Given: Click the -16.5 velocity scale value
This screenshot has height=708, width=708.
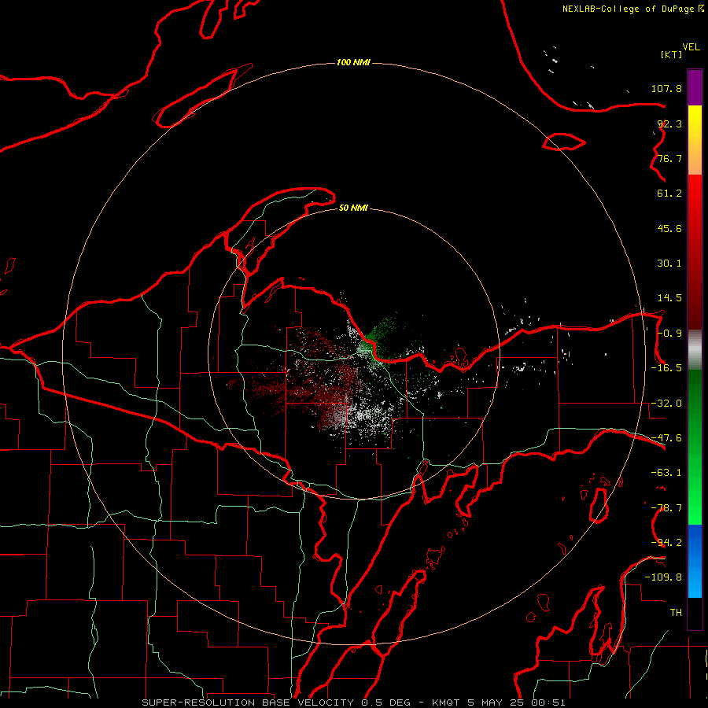Looking at the screenshot, I should (x=666, y=368).
